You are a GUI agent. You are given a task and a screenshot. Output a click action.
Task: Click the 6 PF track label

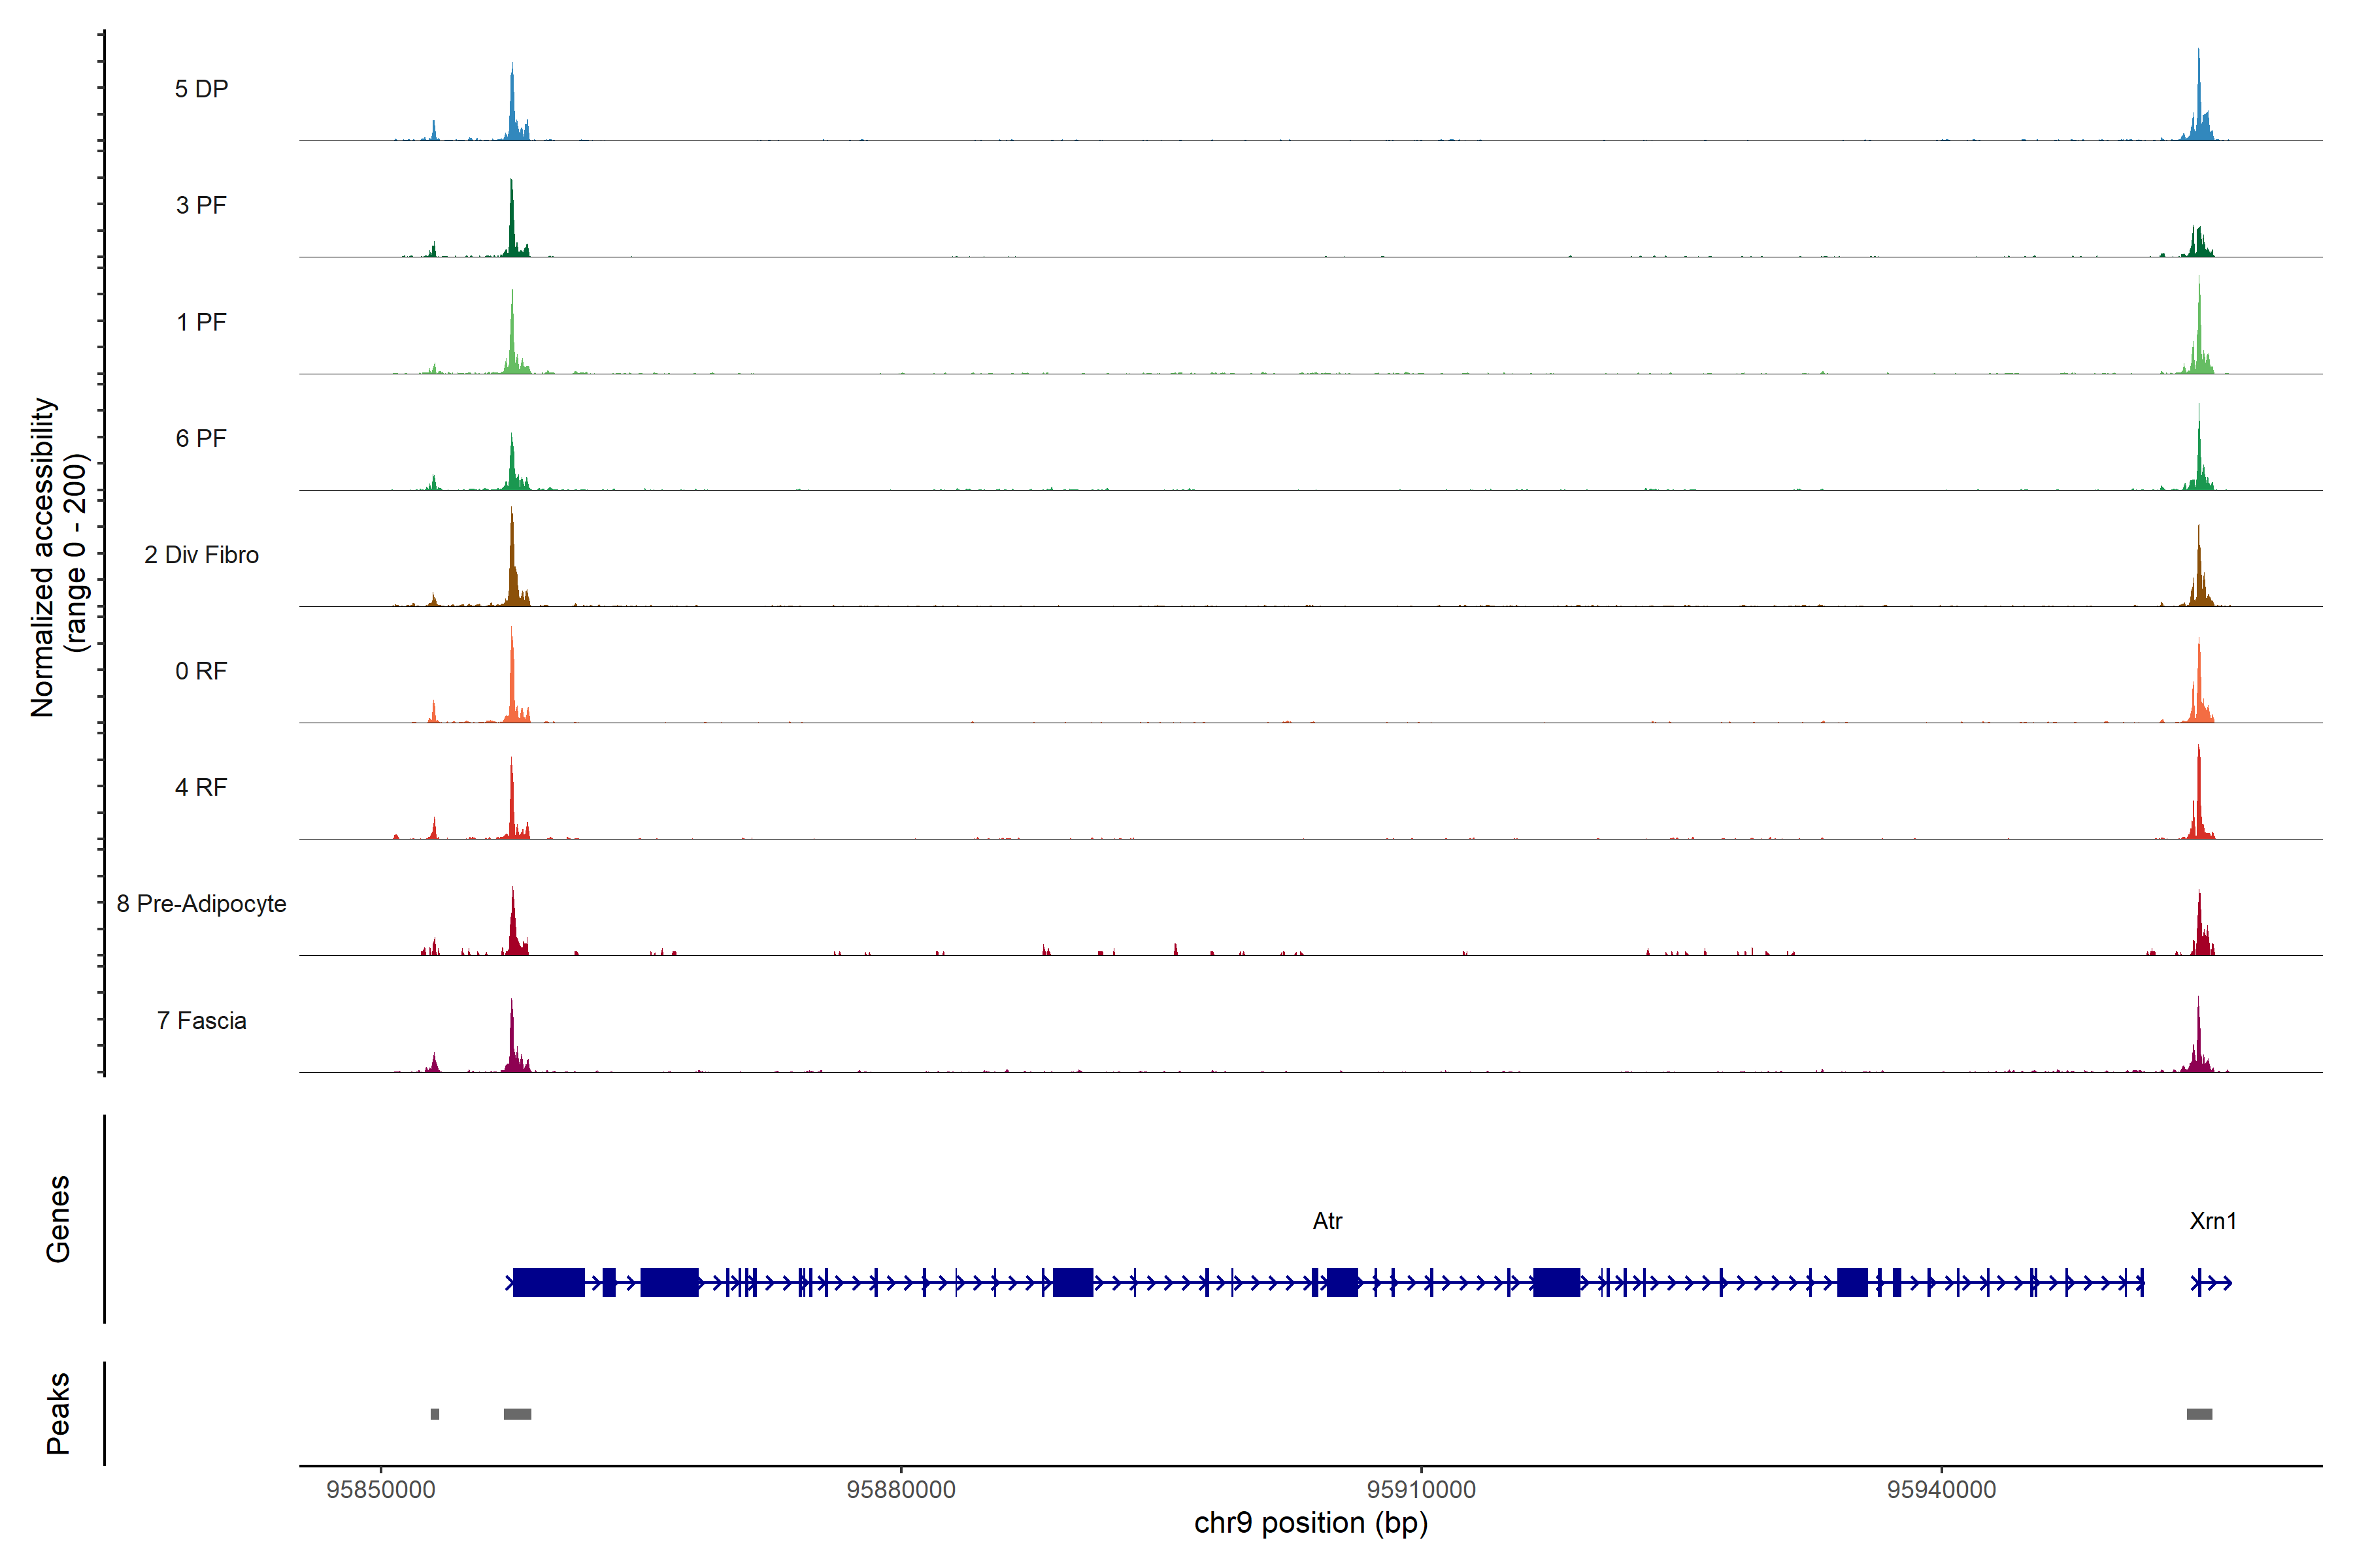(x=201, y=438)
